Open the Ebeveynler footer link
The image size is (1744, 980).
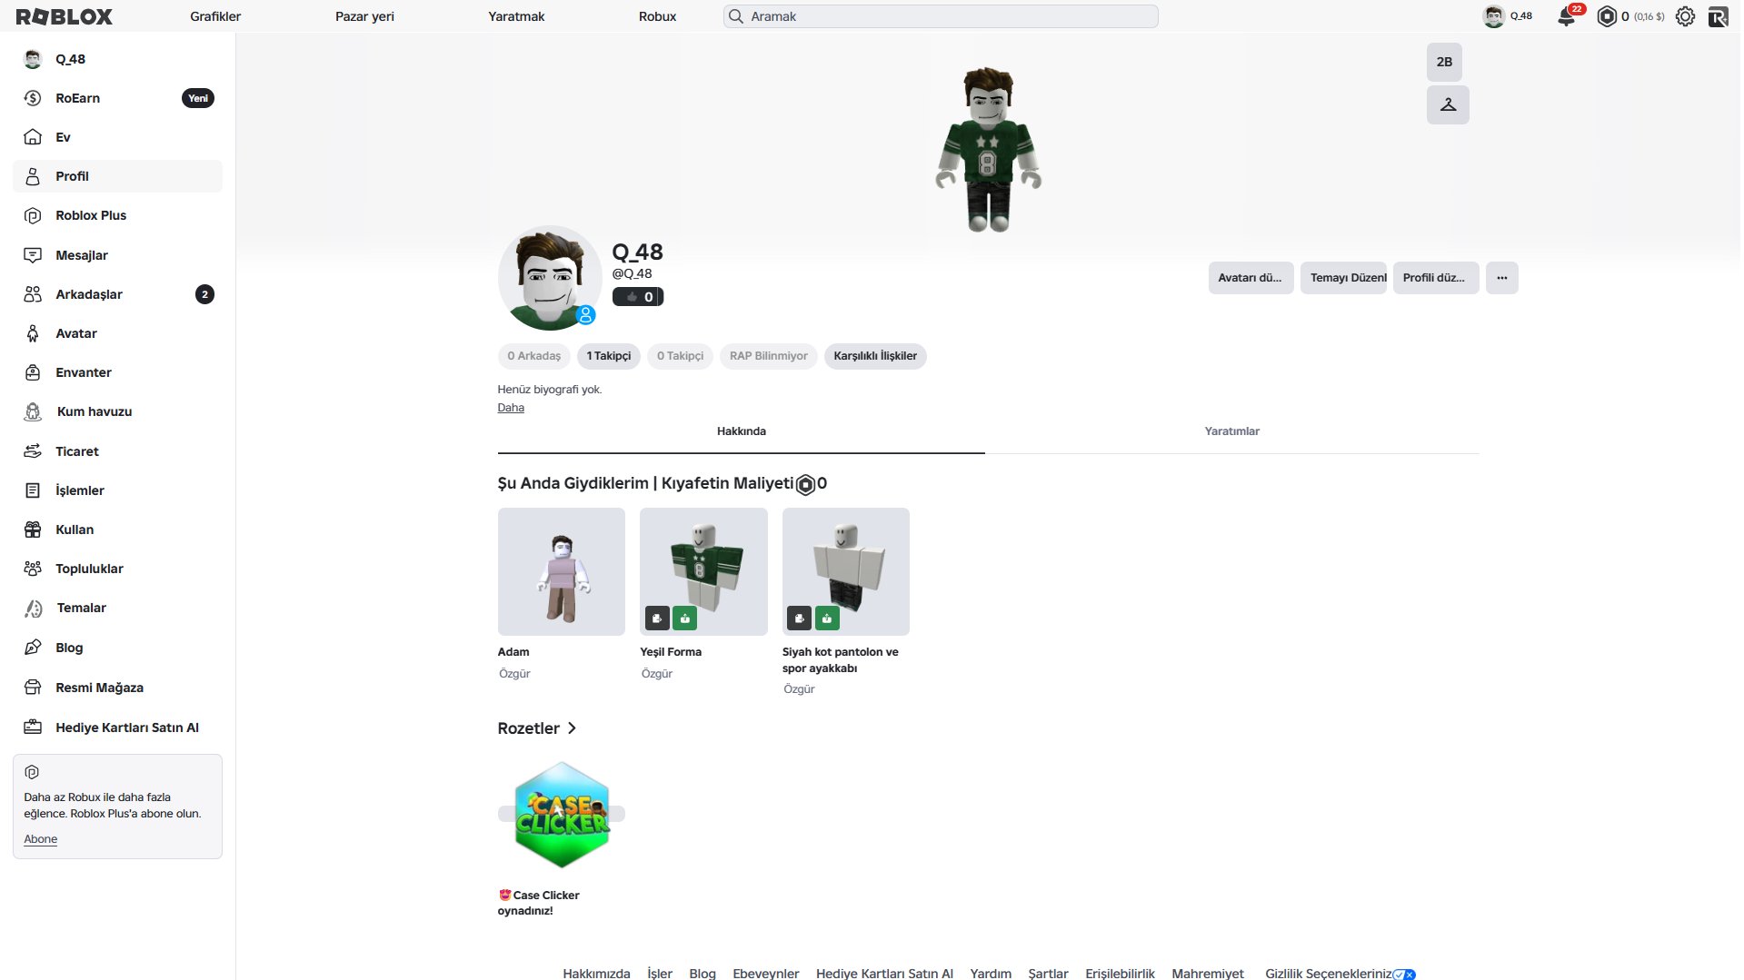[x=766, y=973]
